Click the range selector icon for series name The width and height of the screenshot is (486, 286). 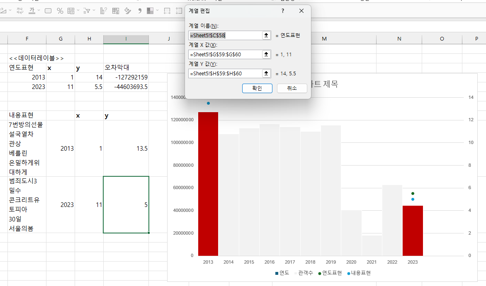[266, 35]
